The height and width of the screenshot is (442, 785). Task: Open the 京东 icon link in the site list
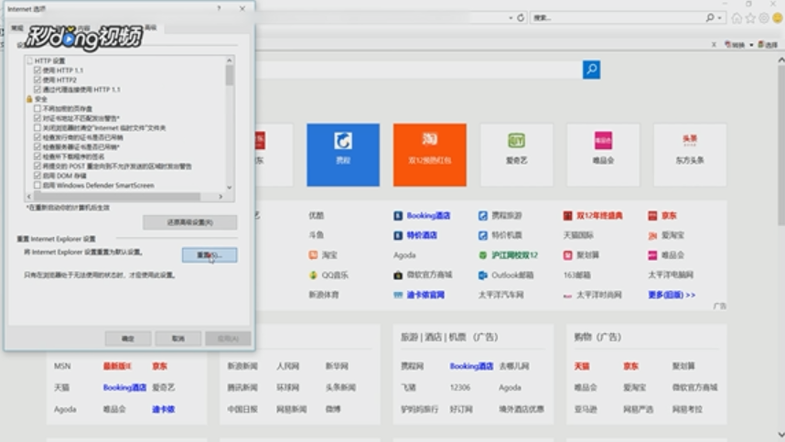coord(662,216)
